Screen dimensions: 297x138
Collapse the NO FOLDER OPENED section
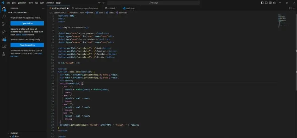9,12
